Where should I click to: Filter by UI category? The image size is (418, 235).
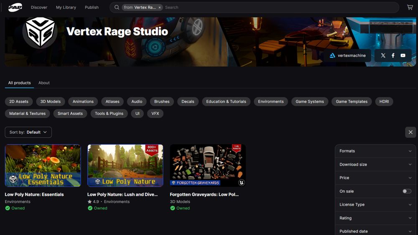(x=137, y=114)
